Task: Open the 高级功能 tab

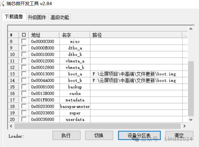Action: point(60,17)
